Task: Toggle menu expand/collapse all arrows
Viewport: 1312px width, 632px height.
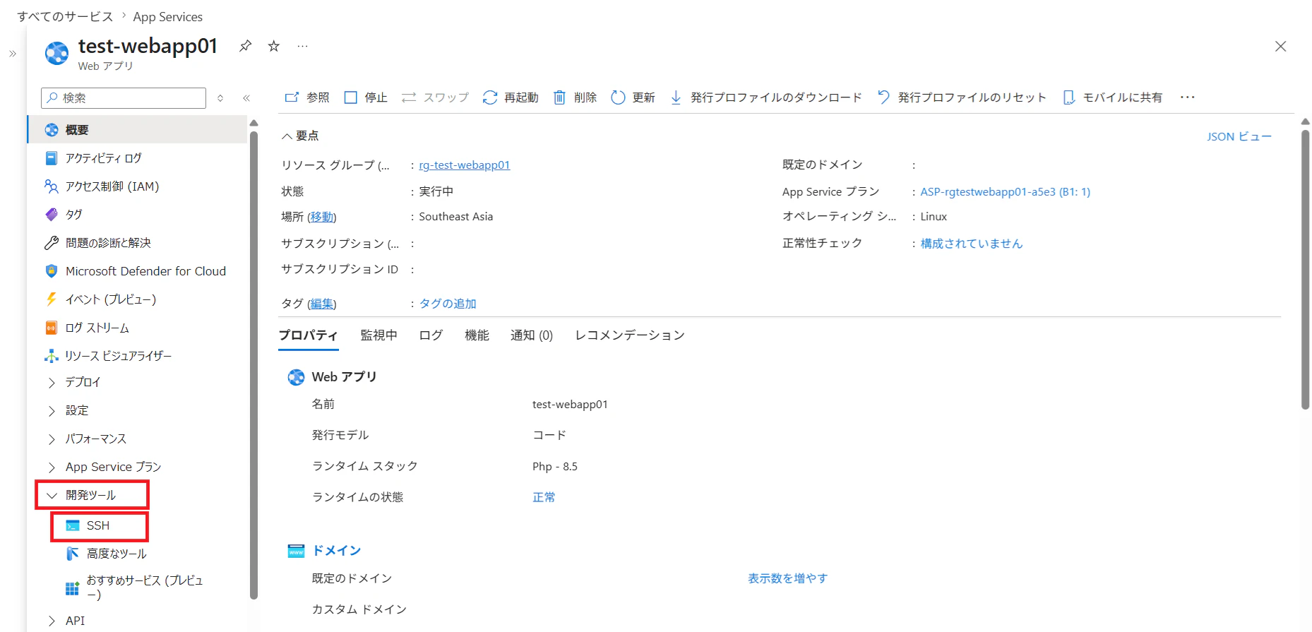Action: (x=220, y=98)
